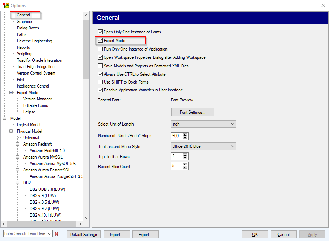The width and height of the screenshot is (329, 241).
Task: Collapse the Physical Model tree node
Action: [x=11, y=131]
